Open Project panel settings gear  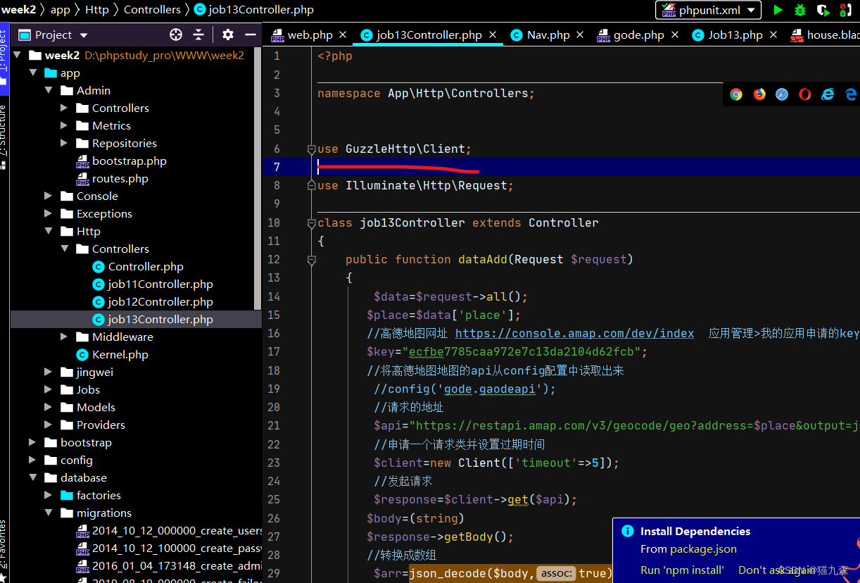(227, 35)
